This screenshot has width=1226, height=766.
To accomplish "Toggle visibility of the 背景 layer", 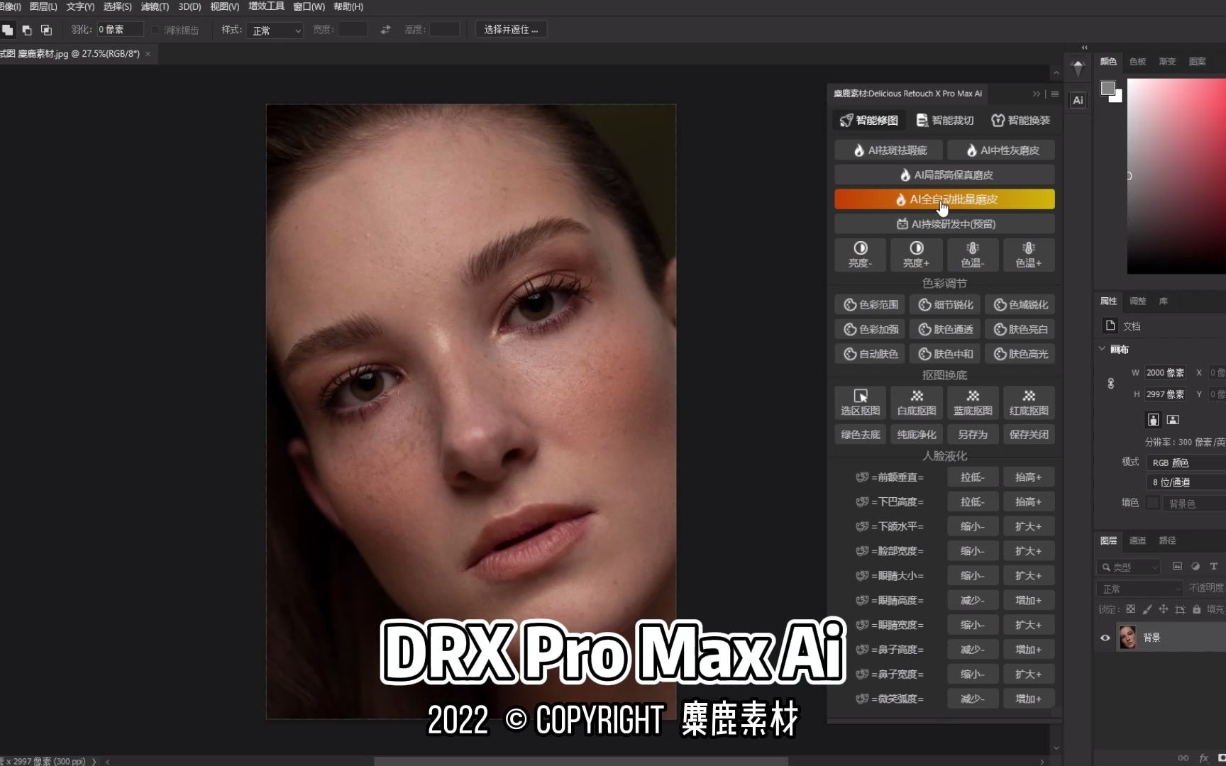I will tap(1105, 637).
